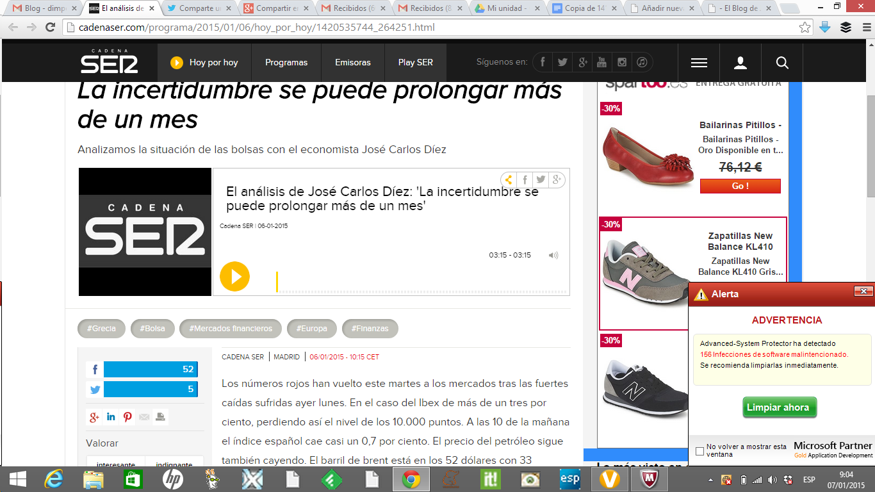Screen dimensions: 875x492
Task: Print the article using printer icon
Action: pos(160,417)
